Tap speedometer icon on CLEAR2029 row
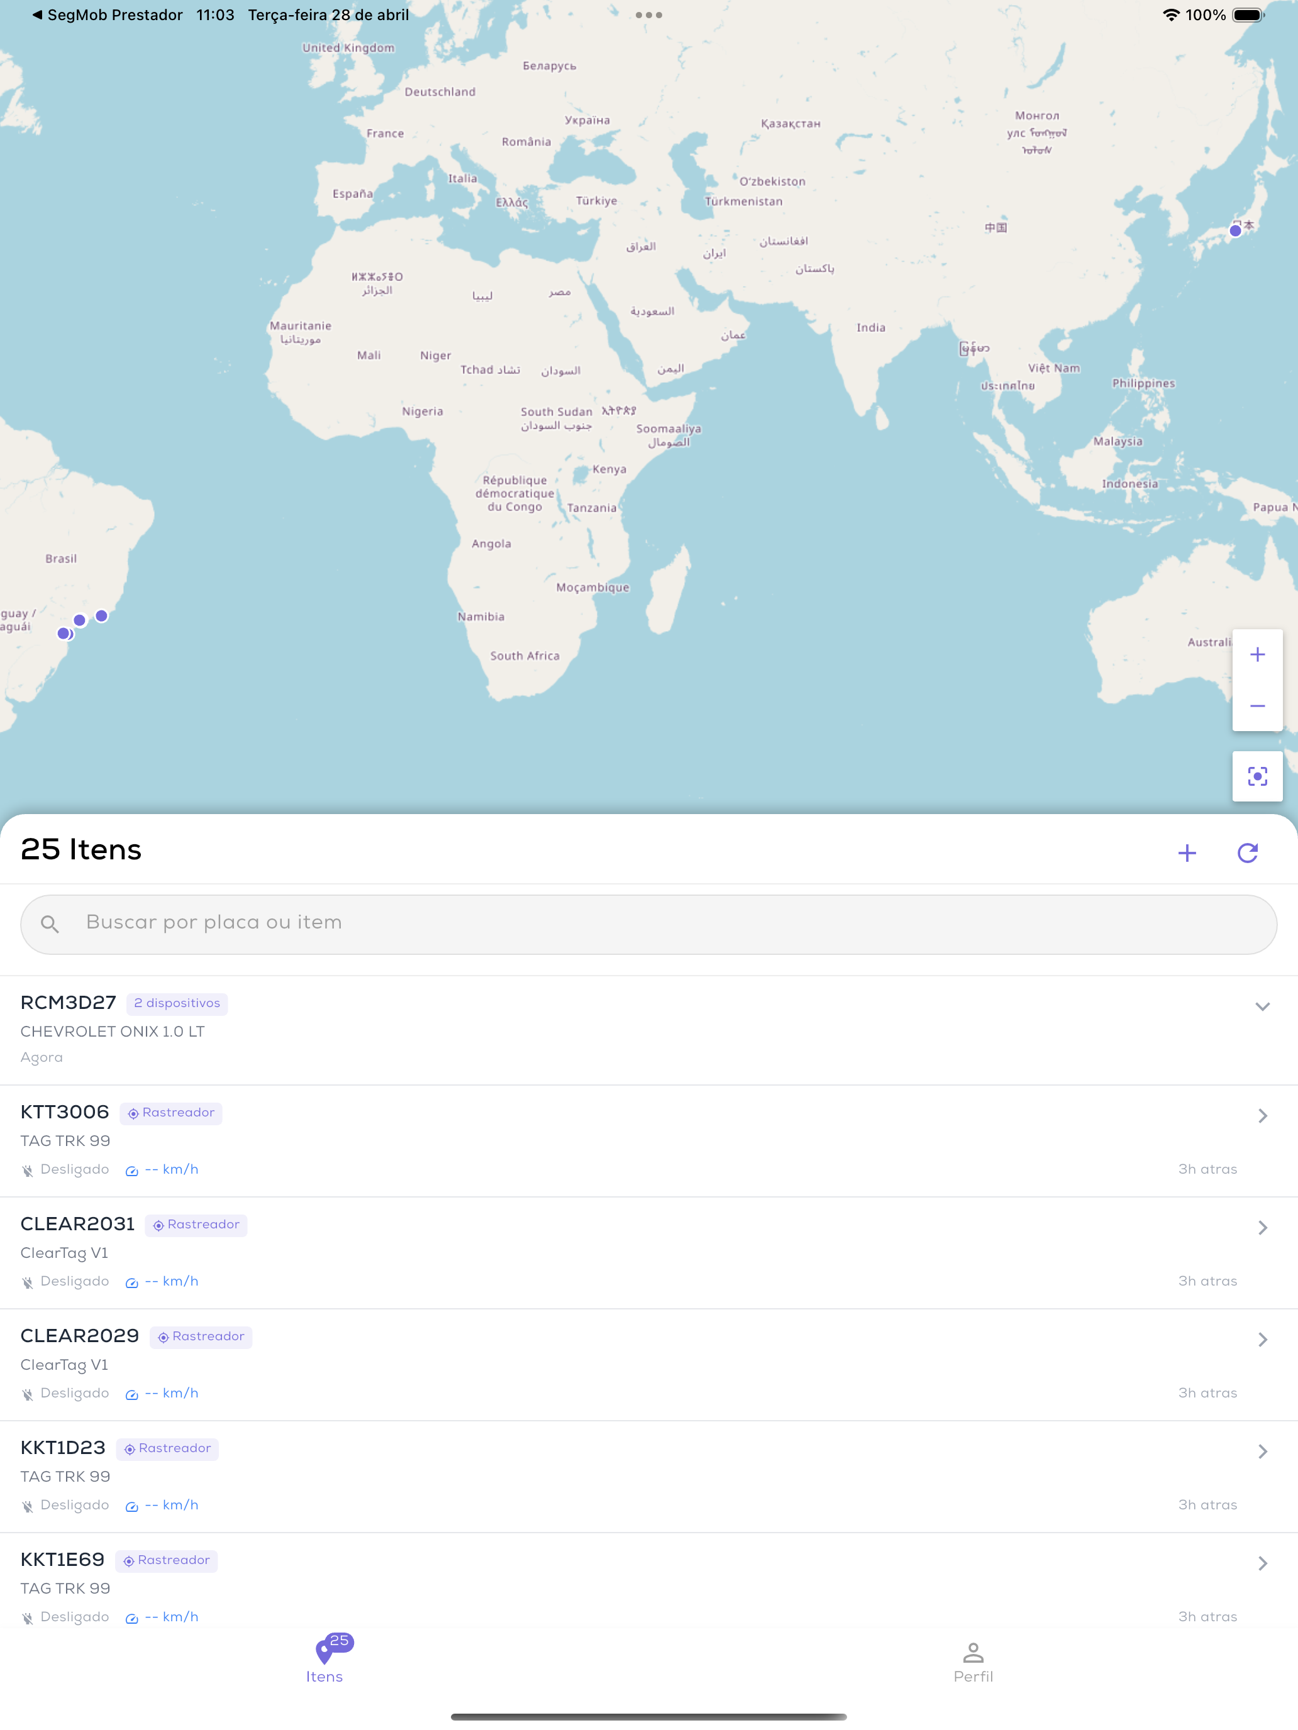1298x1730 pixels. pyautogui.click(x=131, y=1394)
